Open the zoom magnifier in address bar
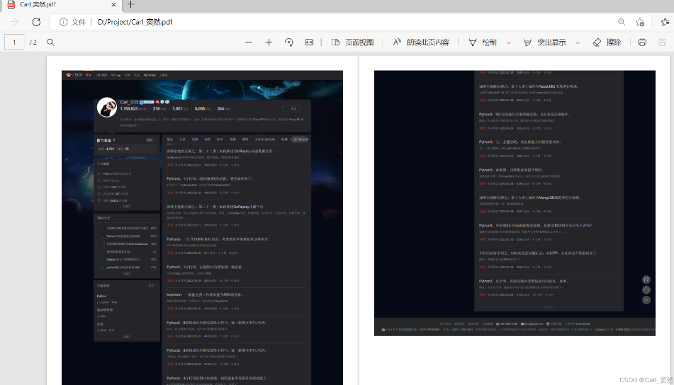674x385 pixels. 622,22
